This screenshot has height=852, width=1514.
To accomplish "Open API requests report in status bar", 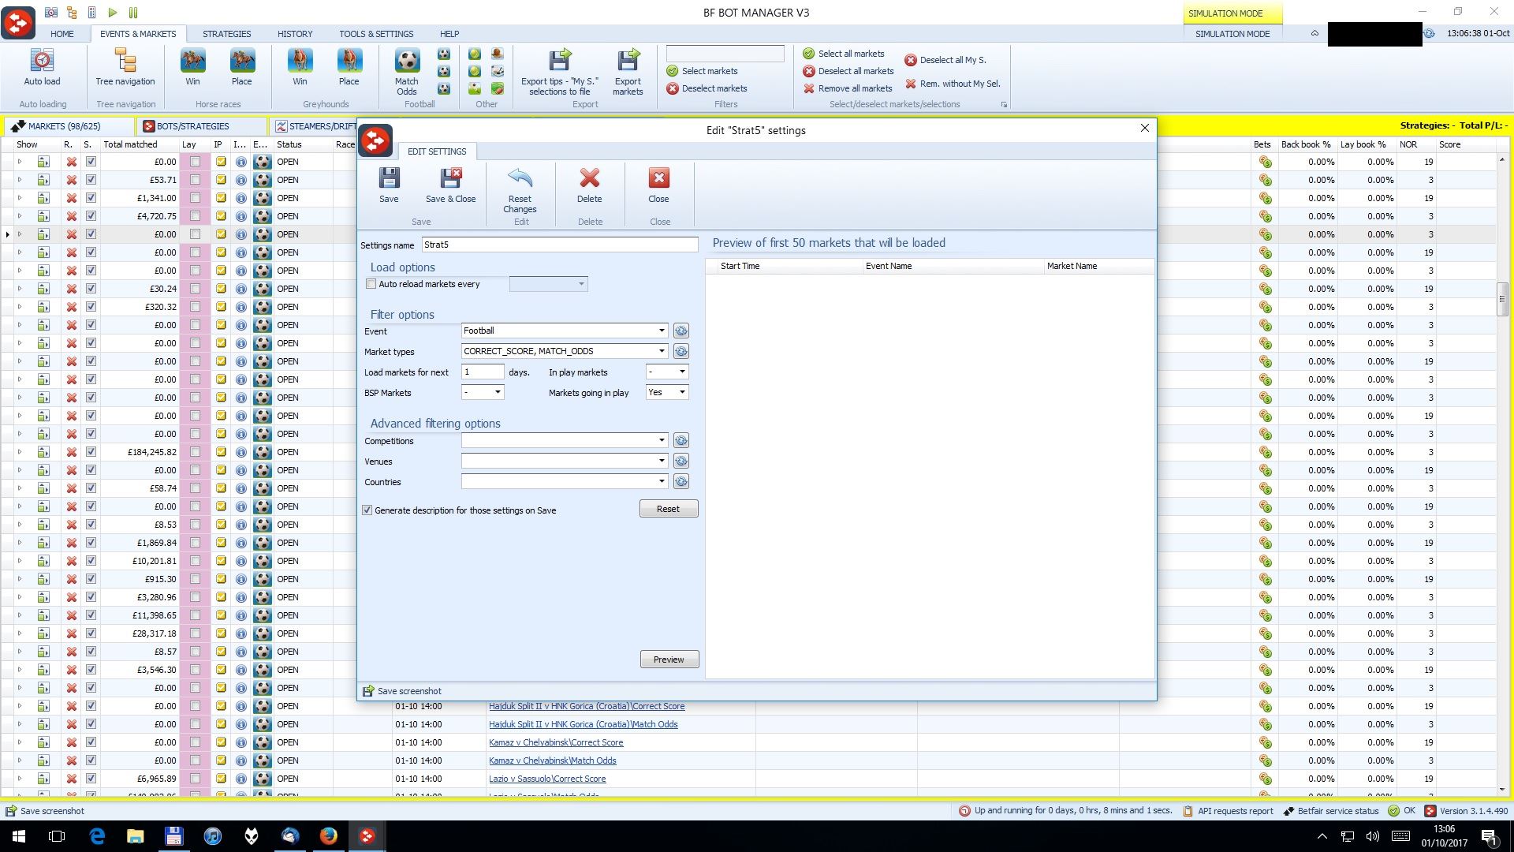I will point(1228,811).
